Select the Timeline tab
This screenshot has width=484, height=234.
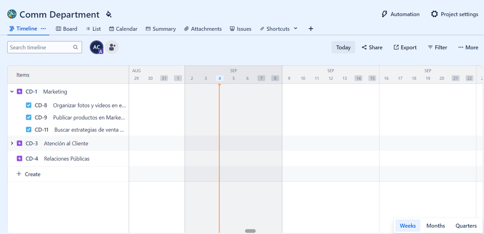[x=23, y=29]
